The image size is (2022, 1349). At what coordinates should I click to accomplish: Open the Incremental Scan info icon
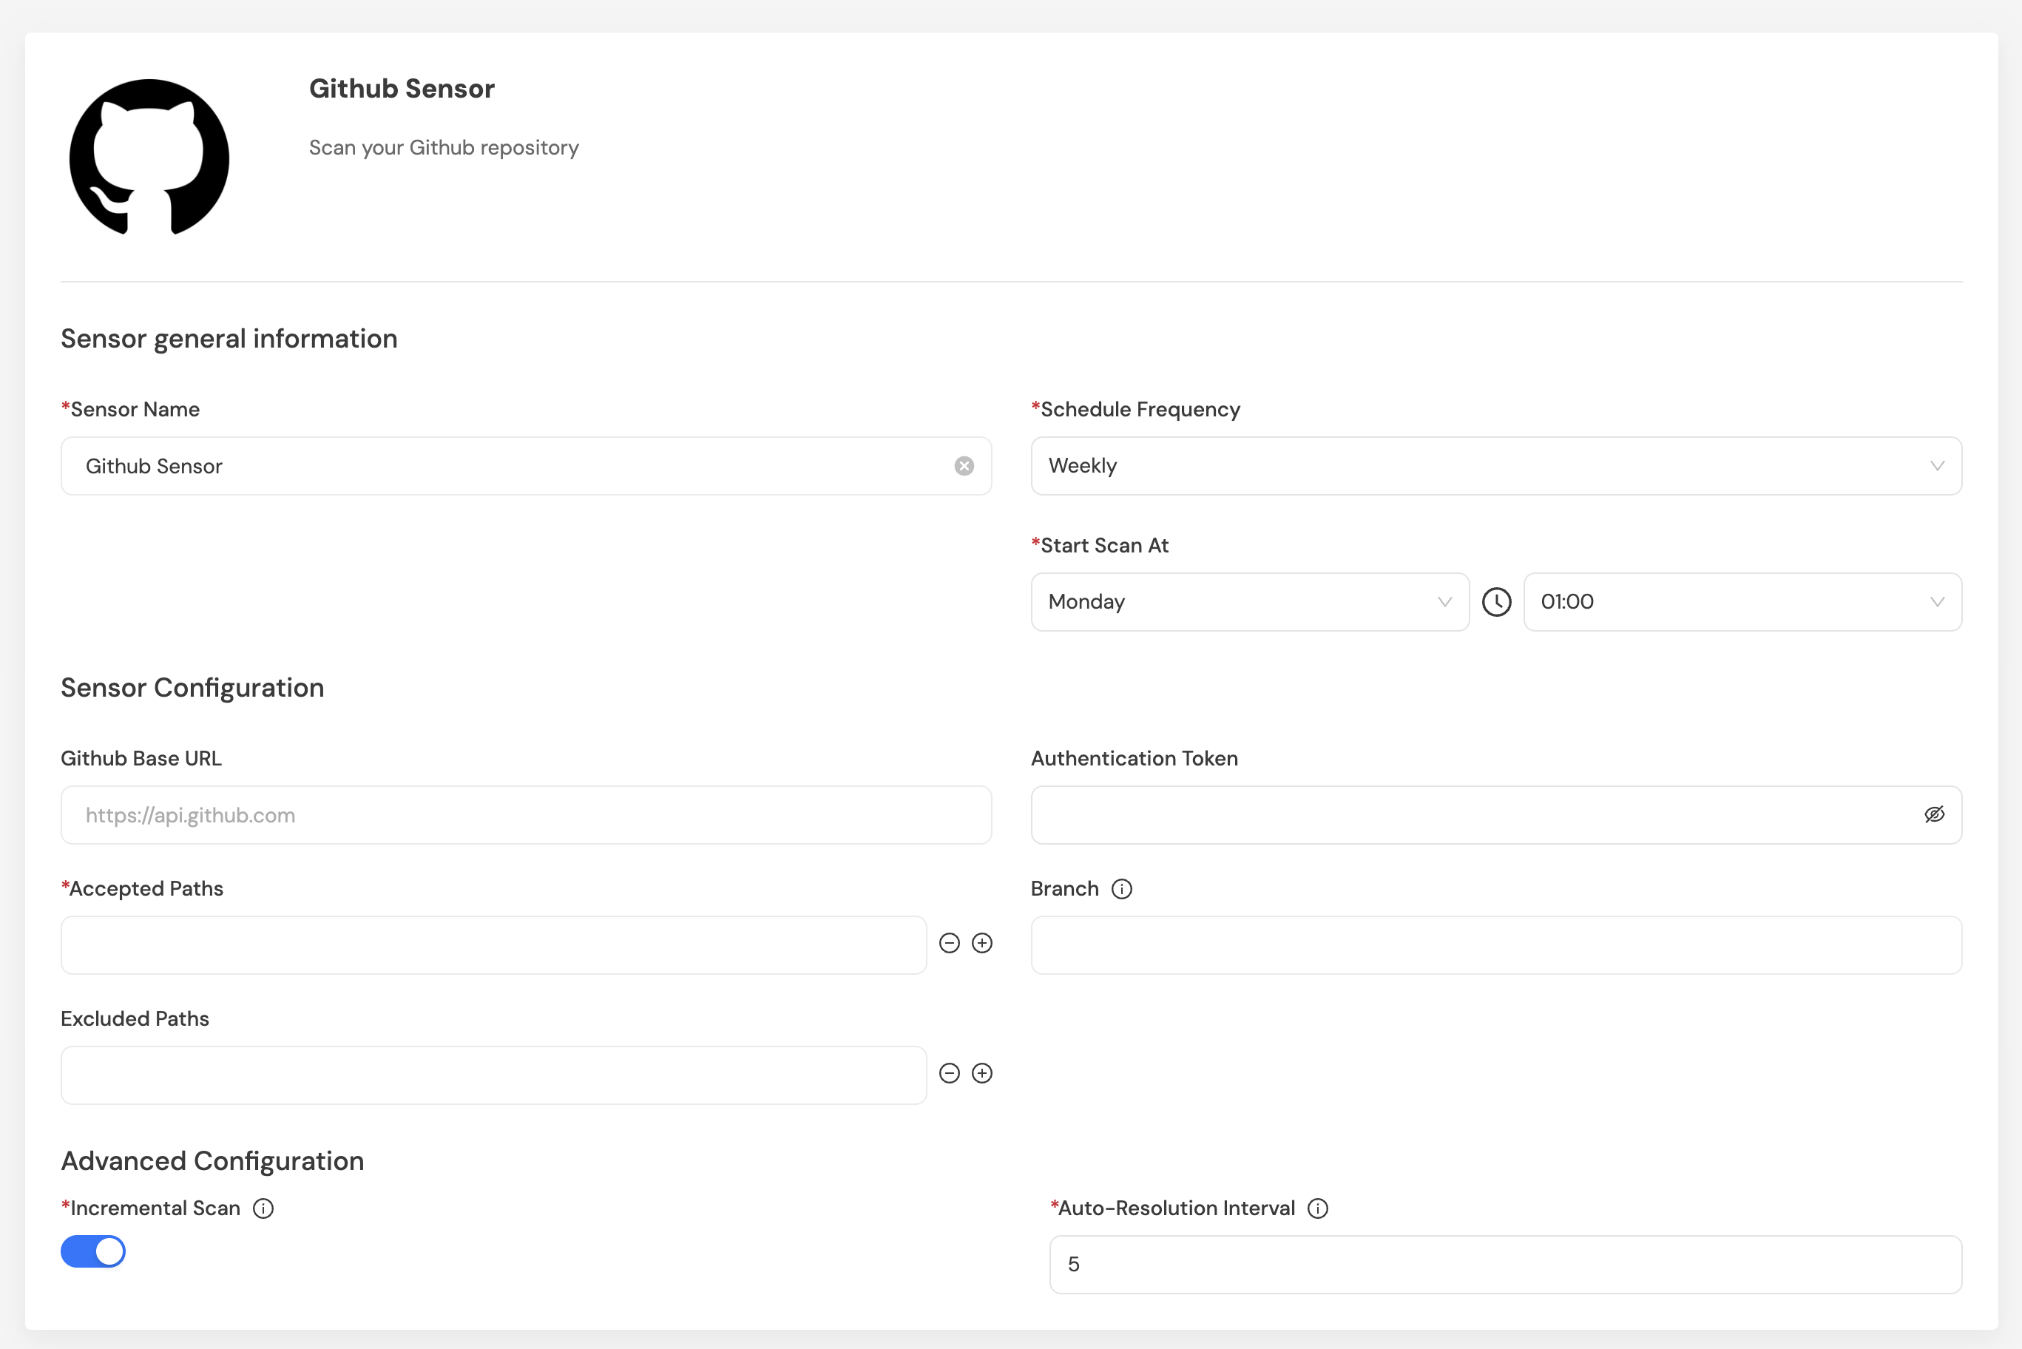pyautogui.click(x=263, y=1208)
